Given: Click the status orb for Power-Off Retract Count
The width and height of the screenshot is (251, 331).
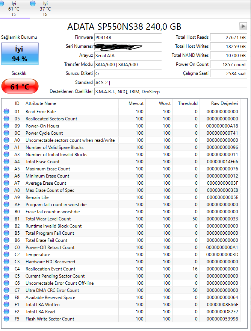Looking at the screenshot, I should pos(6,247).
